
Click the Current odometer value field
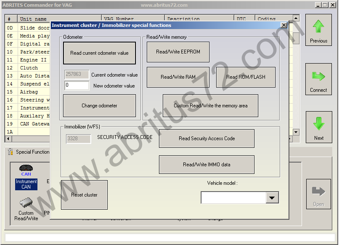[x=77, y=74]
